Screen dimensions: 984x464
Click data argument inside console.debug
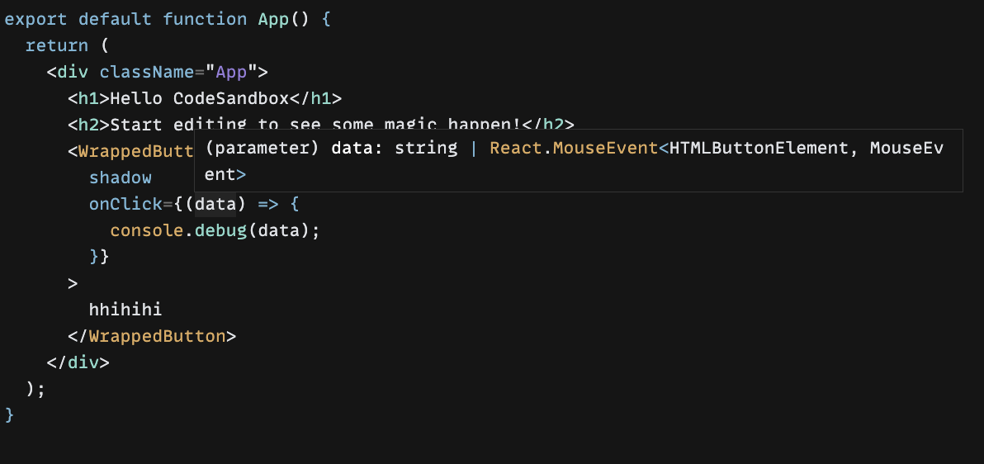coord(279,230)
